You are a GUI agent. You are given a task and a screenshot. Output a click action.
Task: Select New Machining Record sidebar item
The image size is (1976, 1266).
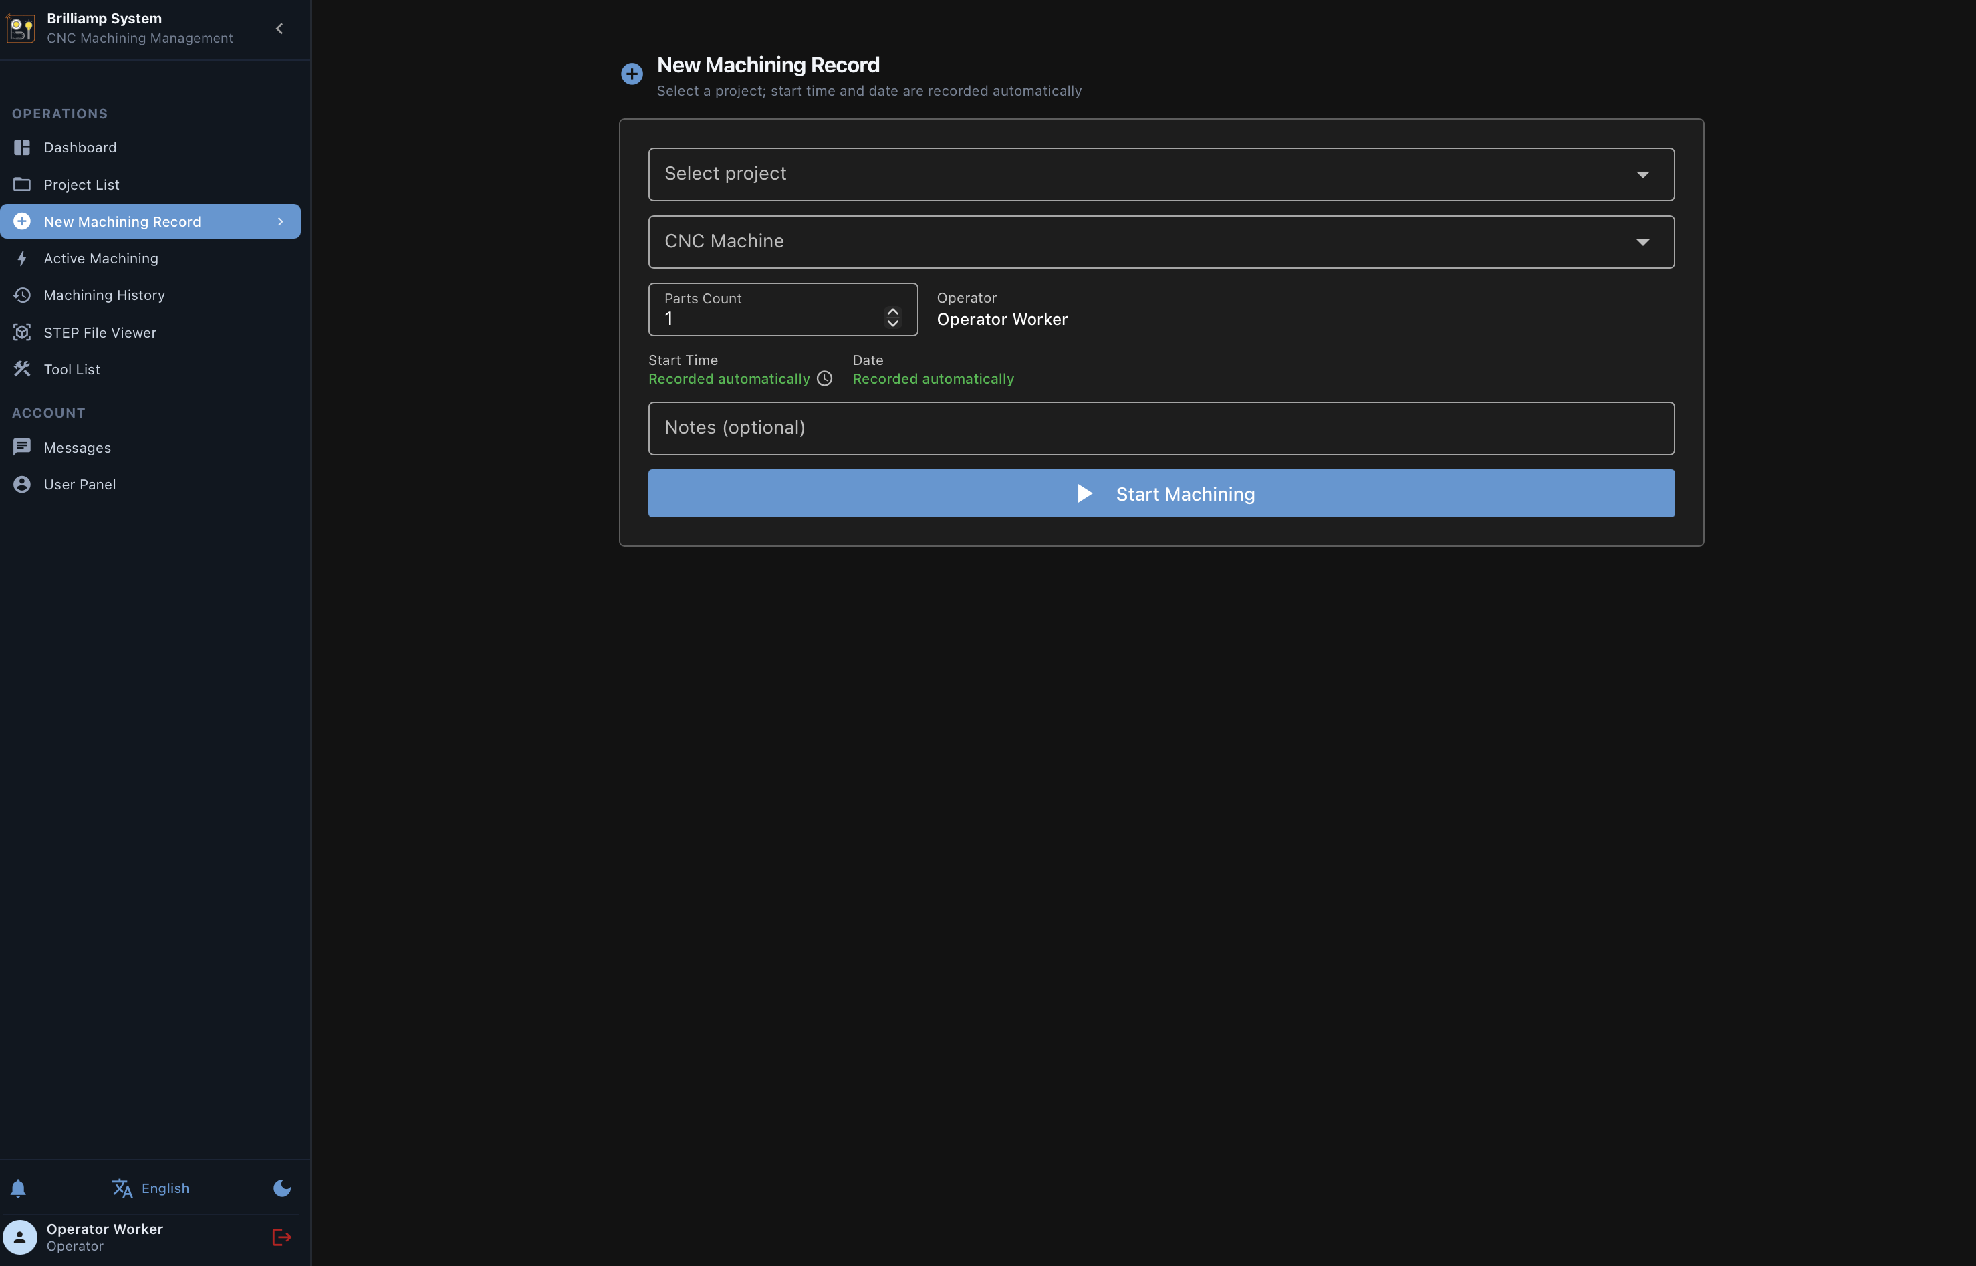(150, 221)
